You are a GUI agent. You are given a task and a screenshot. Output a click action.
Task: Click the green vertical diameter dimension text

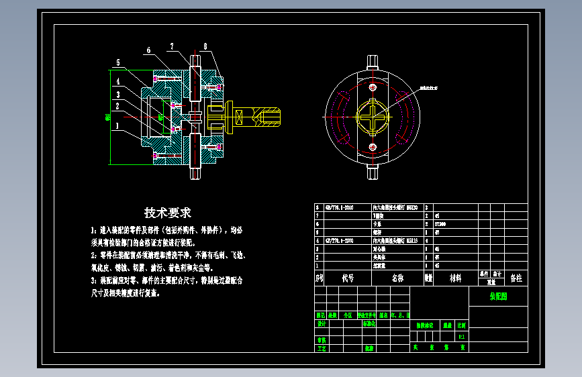click(107, 117)
